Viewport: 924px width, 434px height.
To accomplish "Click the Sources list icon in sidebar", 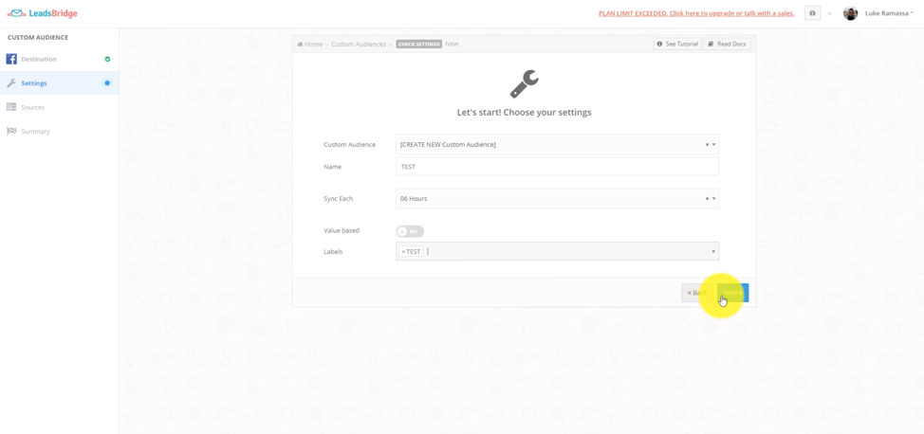I will click(11, 107).
